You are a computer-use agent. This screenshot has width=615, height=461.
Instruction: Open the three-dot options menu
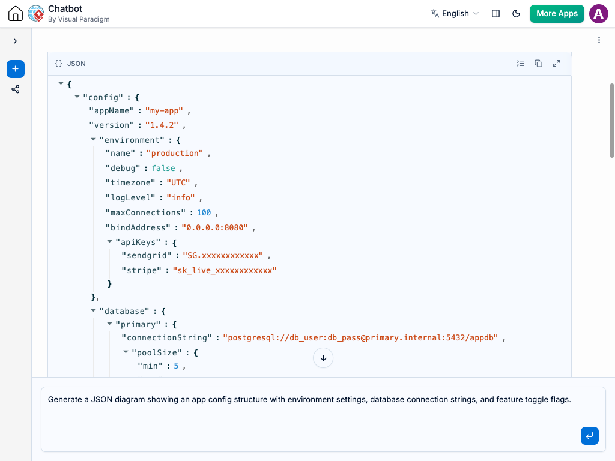coord(599,40)
